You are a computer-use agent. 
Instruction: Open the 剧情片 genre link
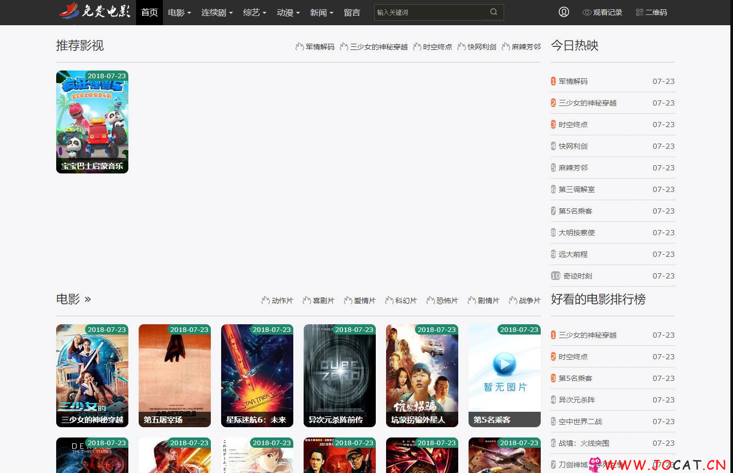click(488, 301)
